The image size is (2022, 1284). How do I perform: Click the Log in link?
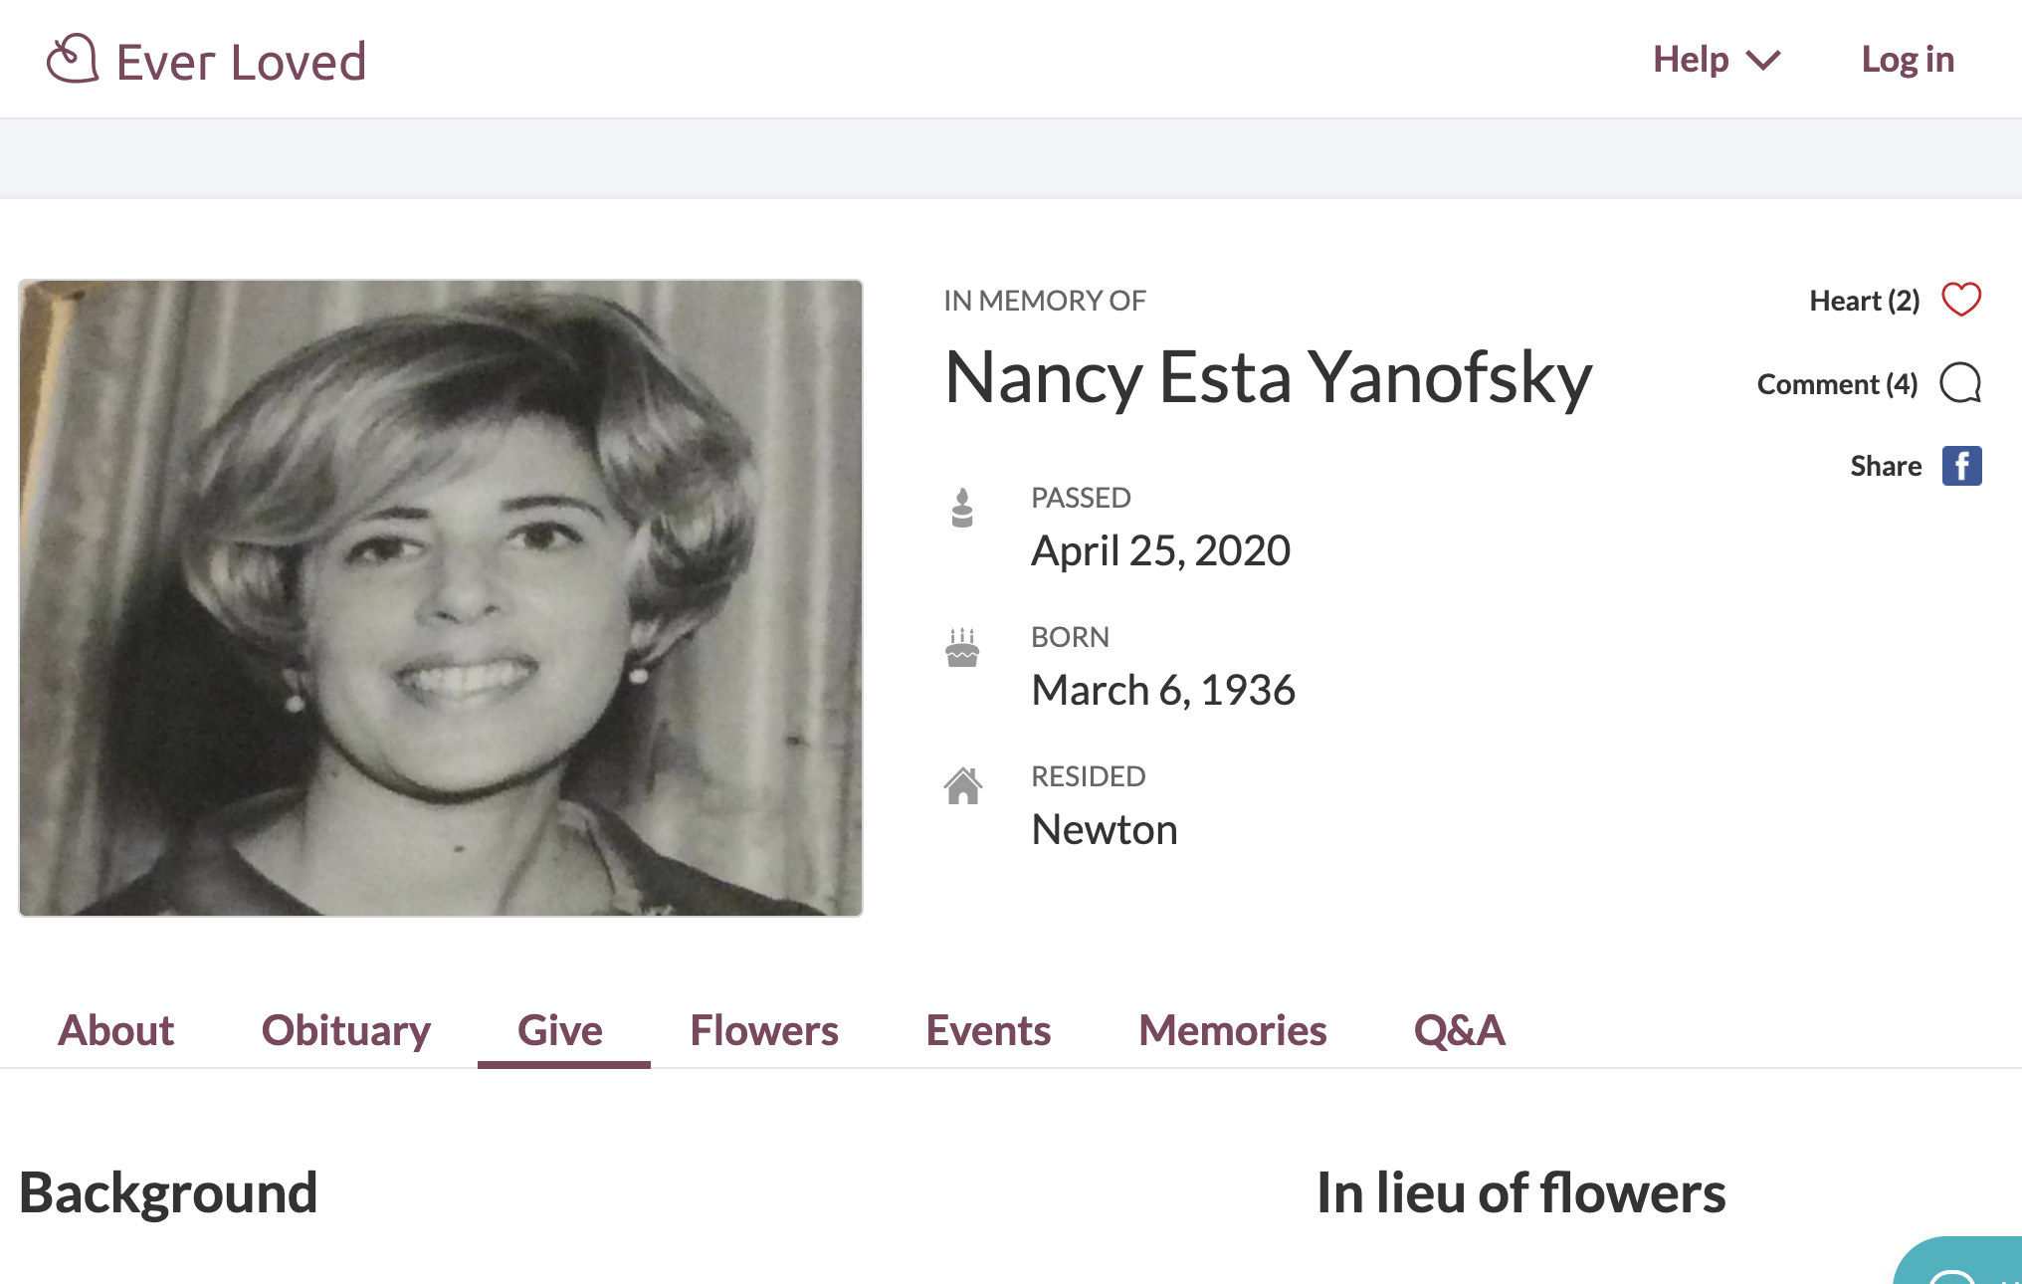tap(1908, 60)
